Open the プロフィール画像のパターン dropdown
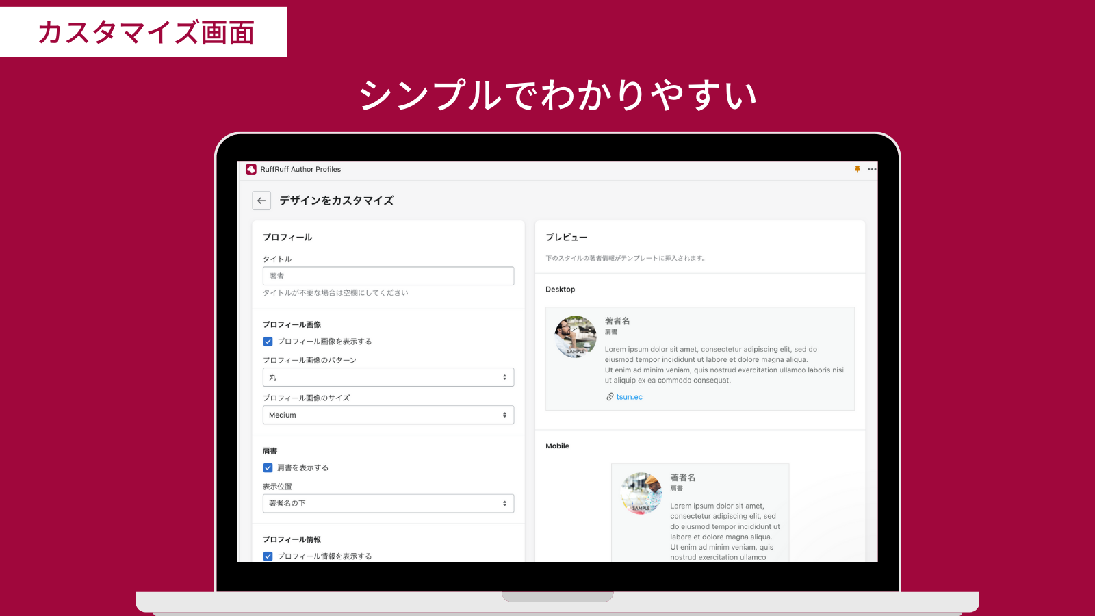Viewport: 1095px width, 616px height. click(x=388, y=377)
